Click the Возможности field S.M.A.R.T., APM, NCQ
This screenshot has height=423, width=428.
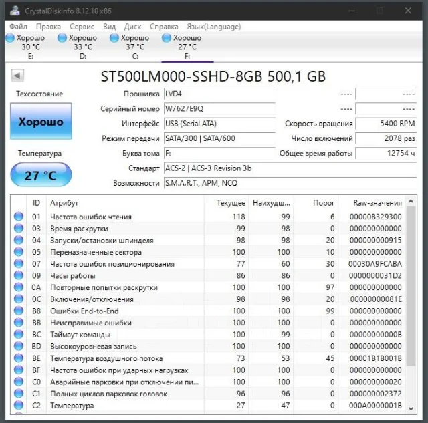click(290, 183)
